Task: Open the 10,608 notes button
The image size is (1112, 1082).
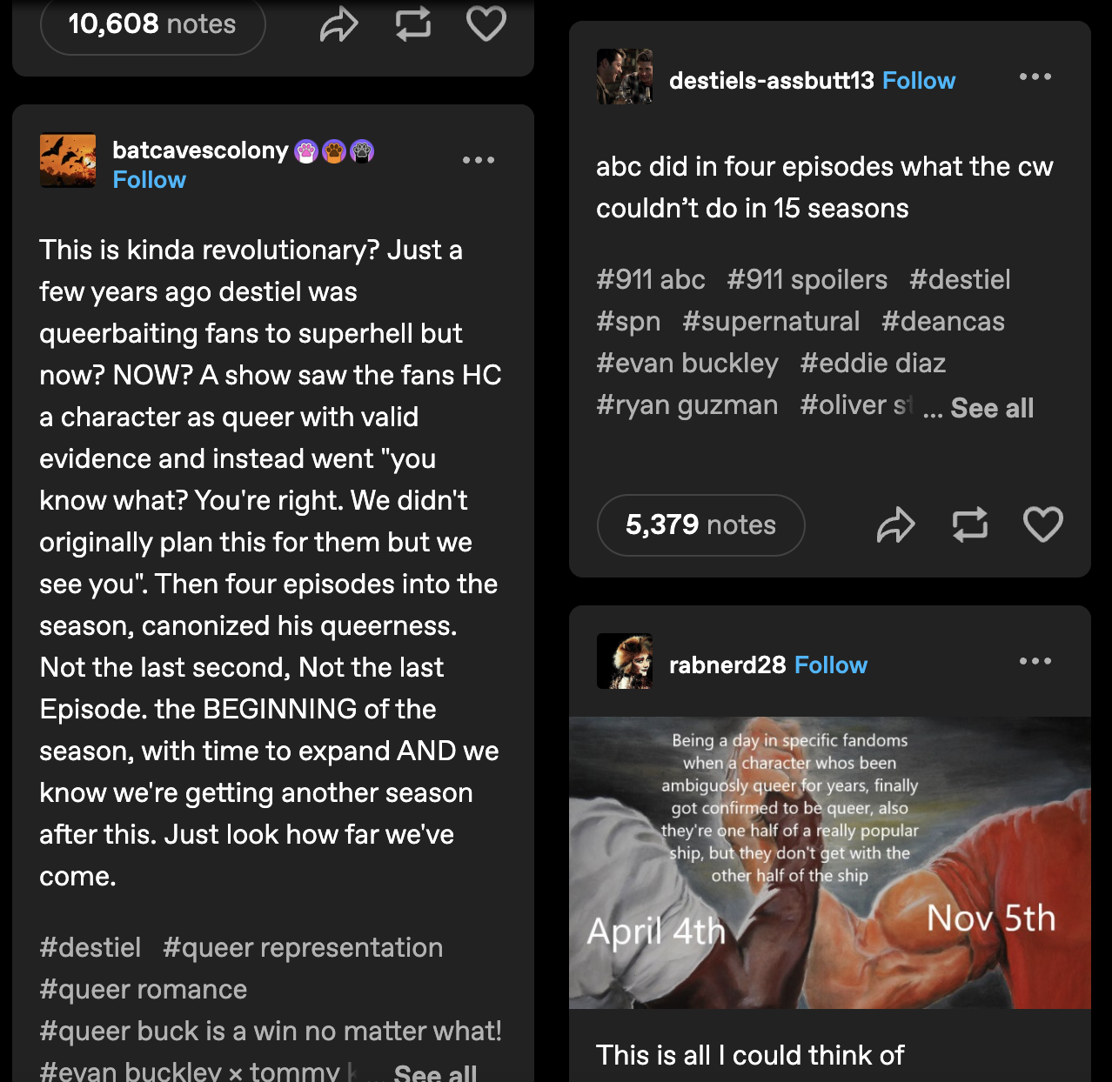Action: coord(152,24)
